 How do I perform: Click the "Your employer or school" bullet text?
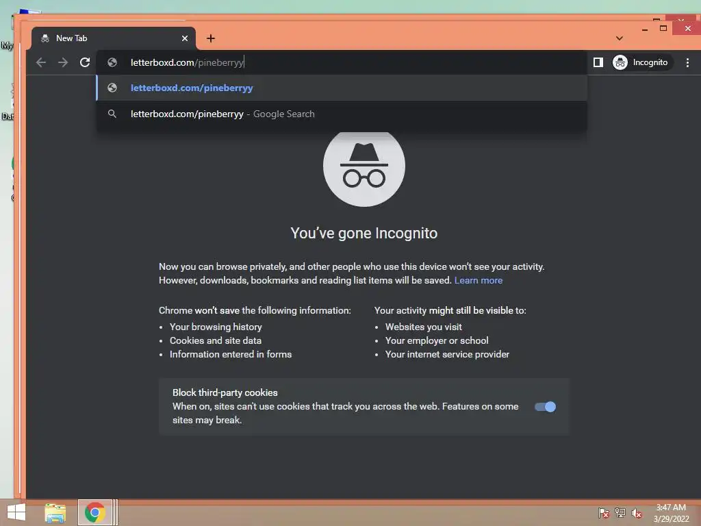(x=437, y=341)
